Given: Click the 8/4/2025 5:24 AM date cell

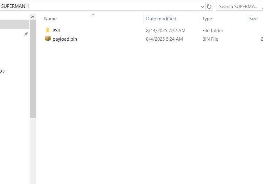Looking at the screenshot, I should click(x=164, y=39).
